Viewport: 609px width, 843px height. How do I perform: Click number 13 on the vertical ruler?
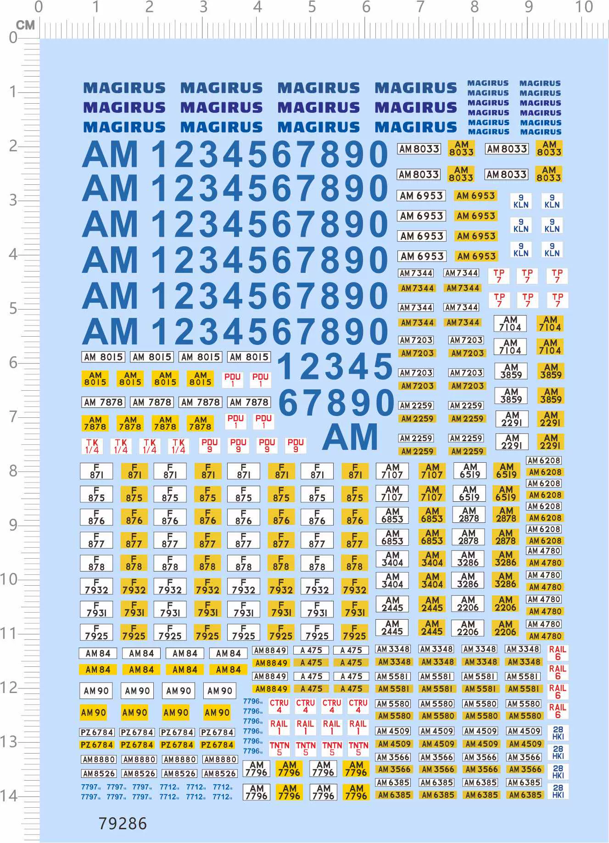pos(9,742)
